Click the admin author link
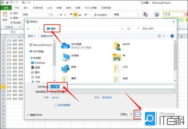This screenshot has height=129, width=188. tap(55, 98)
